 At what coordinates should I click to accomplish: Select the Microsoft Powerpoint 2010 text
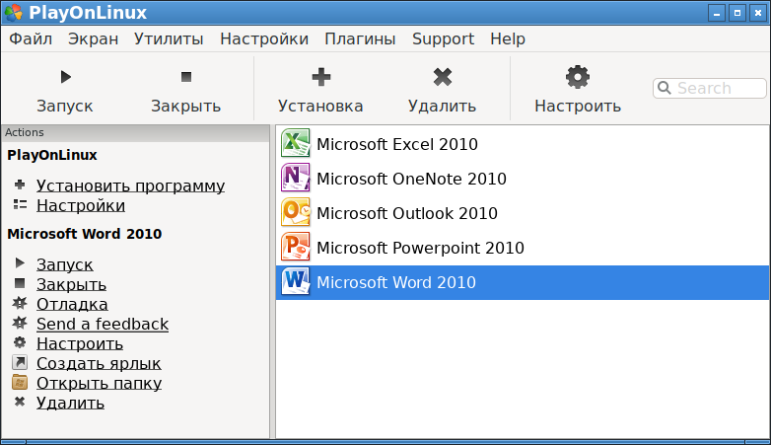pyautogui.click(x=420, y=248)
